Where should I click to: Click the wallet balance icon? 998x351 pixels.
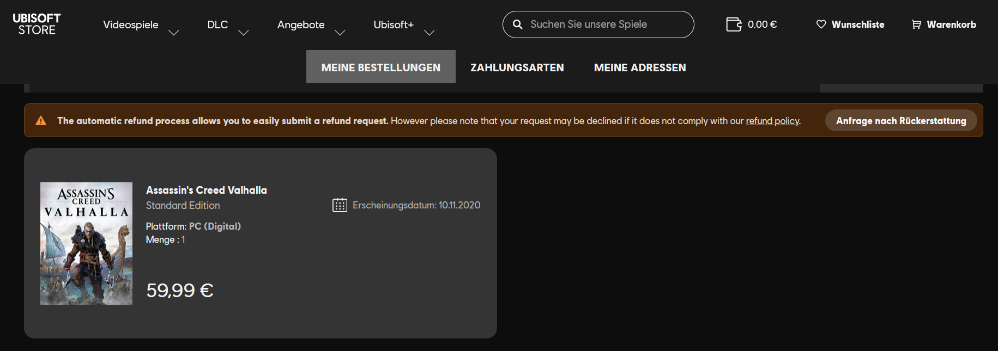[x=734, y=24]
